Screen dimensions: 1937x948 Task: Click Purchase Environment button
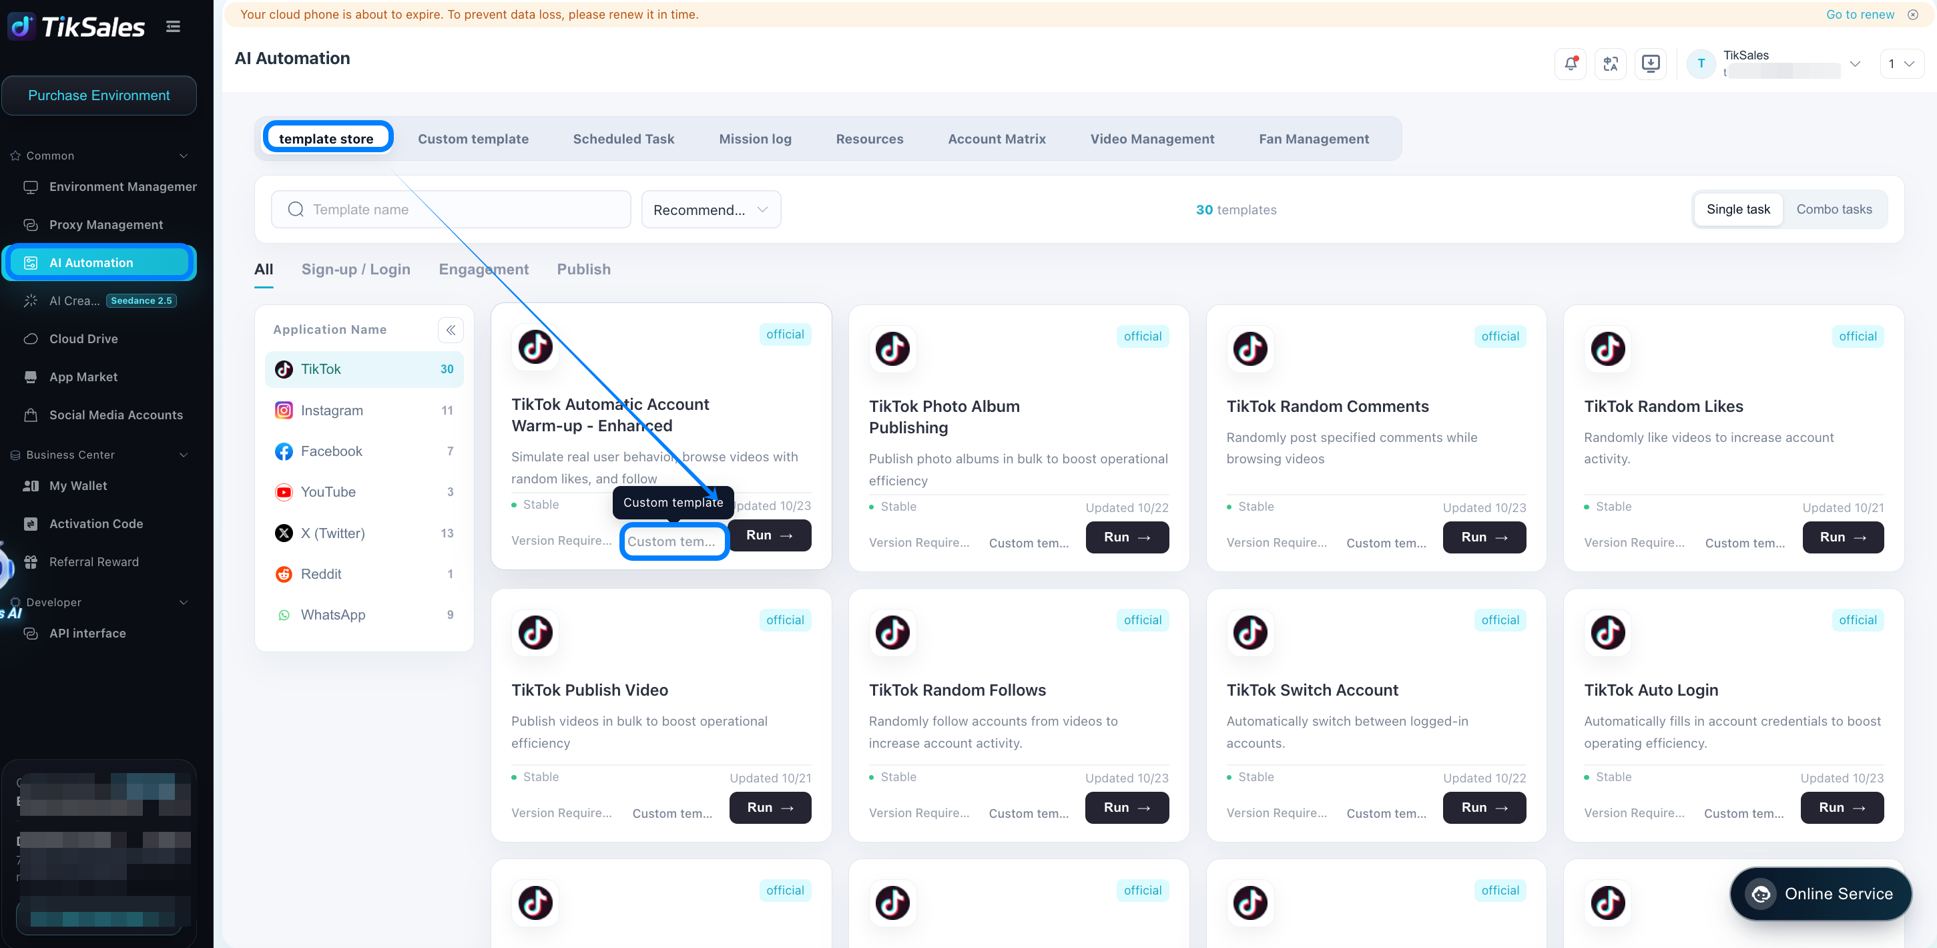click(99, 95)
